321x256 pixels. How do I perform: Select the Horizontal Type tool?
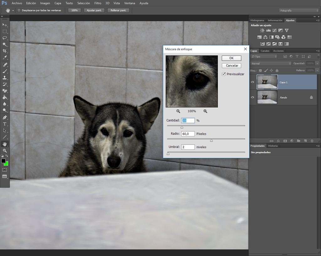4,124
